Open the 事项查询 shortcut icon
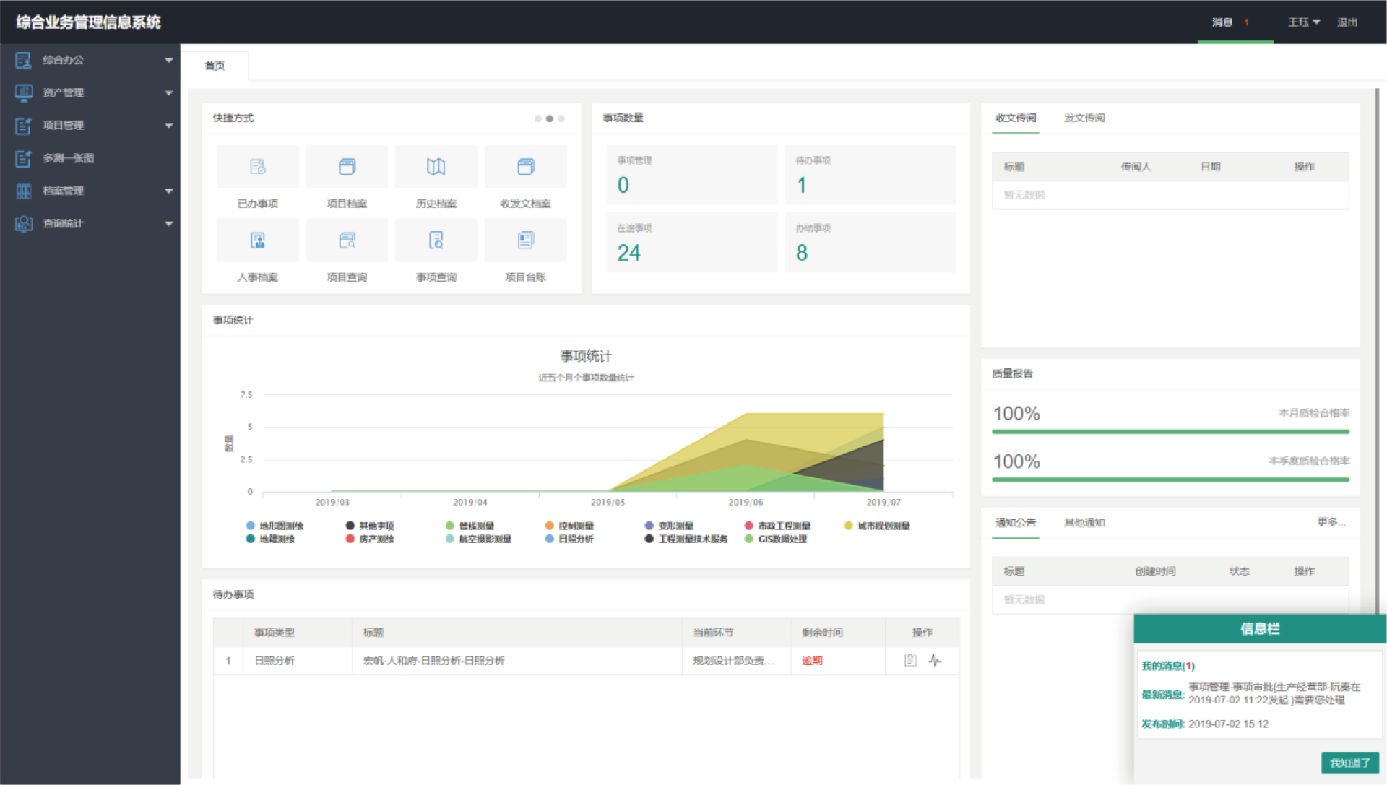The height and width of the screenshot is (785, 1387). pos(436,240)
